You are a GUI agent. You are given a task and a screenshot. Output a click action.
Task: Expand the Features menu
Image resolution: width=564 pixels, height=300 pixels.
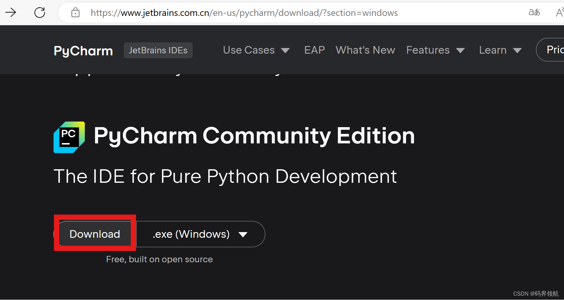[436, 50]
